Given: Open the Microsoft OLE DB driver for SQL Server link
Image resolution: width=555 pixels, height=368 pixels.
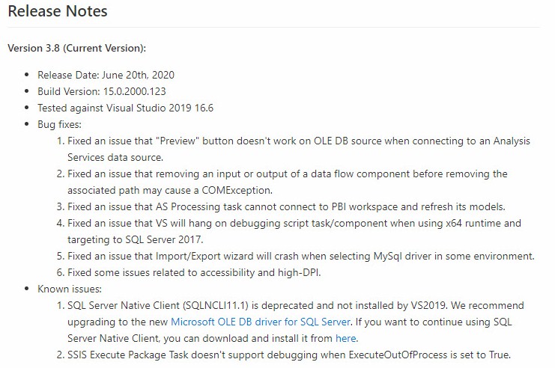Looking at the screenshot, I should click(261, 322).
